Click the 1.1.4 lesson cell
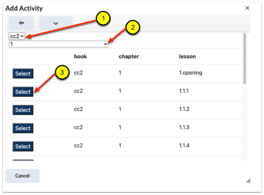The image size is (264, 195). point(185,146)
